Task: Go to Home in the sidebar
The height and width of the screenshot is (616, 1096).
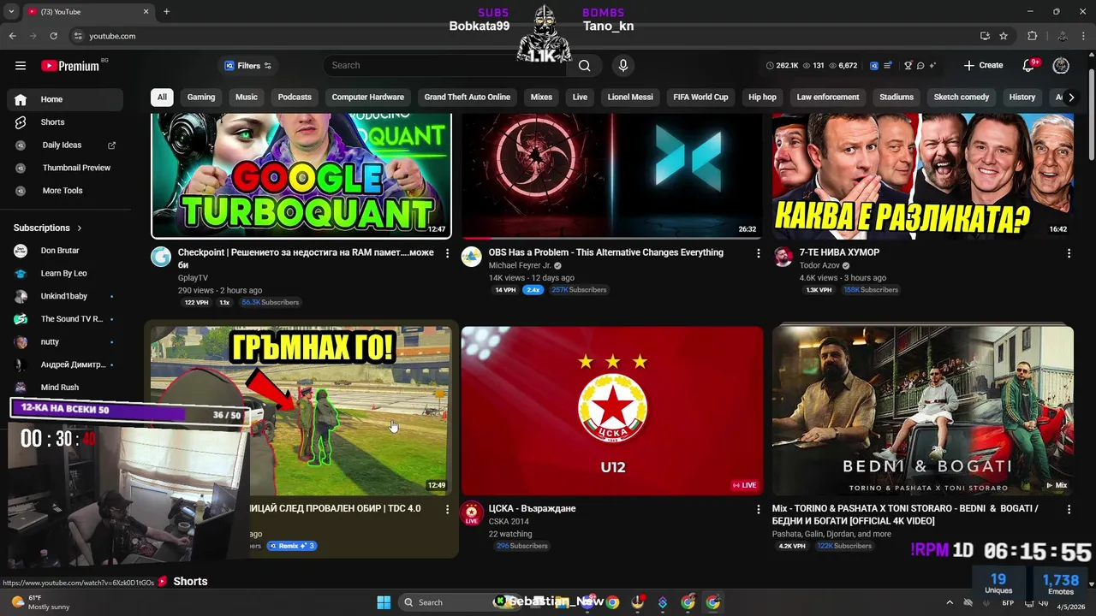Action: pos(65,99)
